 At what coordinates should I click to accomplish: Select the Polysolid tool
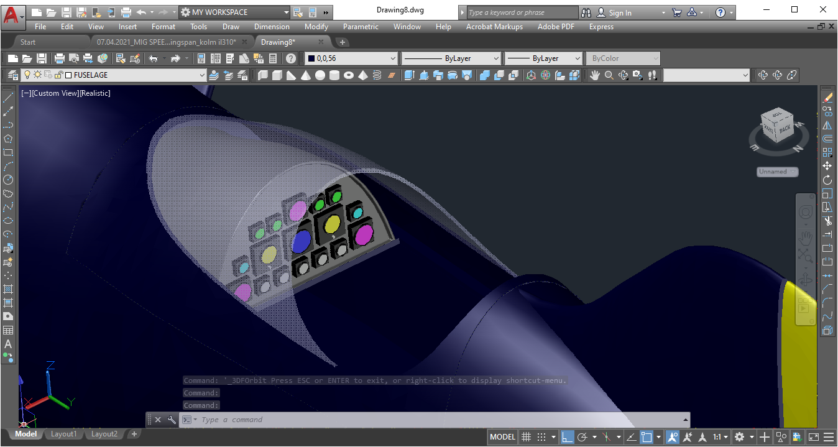tap(262, 75)
